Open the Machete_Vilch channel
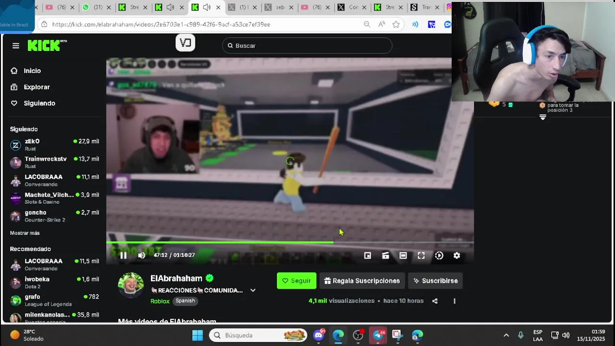The image size is (615, 346). click(x=54, y=198)
